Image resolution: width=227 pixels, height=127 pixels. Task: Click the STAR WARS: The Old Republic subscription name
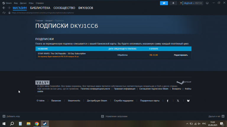point(62,54)
